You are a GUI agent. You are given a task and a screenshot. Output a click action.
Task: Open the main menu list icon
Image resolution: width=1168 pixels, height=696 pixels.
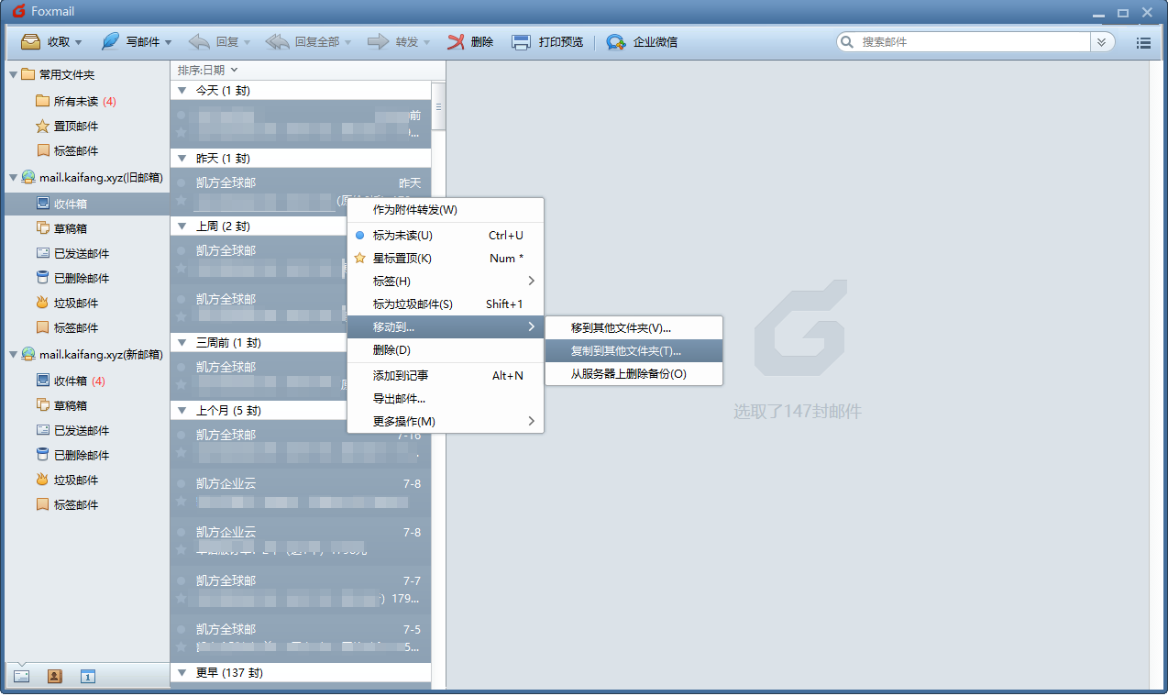[1143, 42]
